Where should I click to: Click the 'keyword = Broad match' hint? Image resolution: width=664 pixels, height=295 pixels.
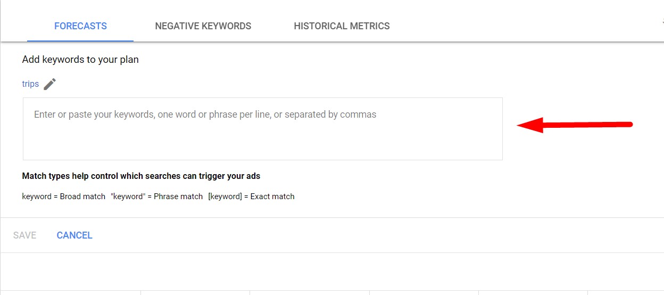click(64, 196)
